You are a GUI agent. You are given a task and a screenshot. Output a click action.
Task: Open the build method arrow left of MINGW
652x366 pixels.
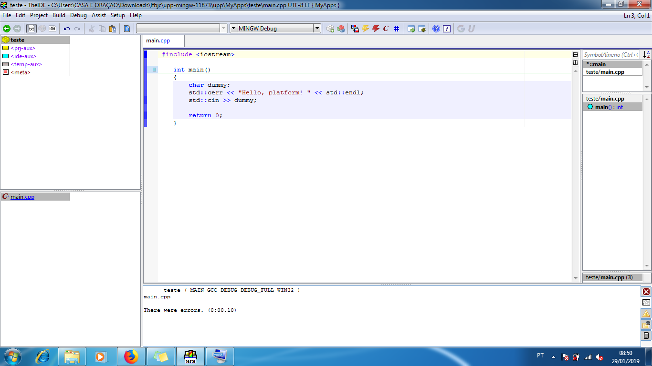[x=234, y=29]
